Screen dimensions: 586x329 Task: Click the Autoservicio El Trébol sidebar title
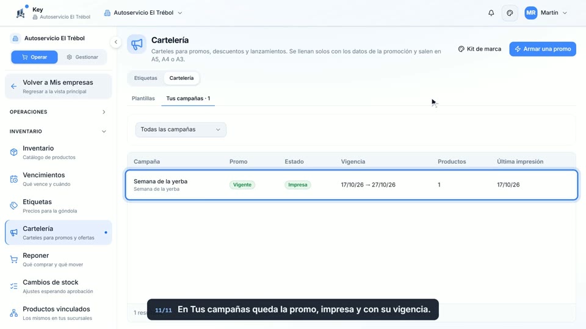(54, 38)
